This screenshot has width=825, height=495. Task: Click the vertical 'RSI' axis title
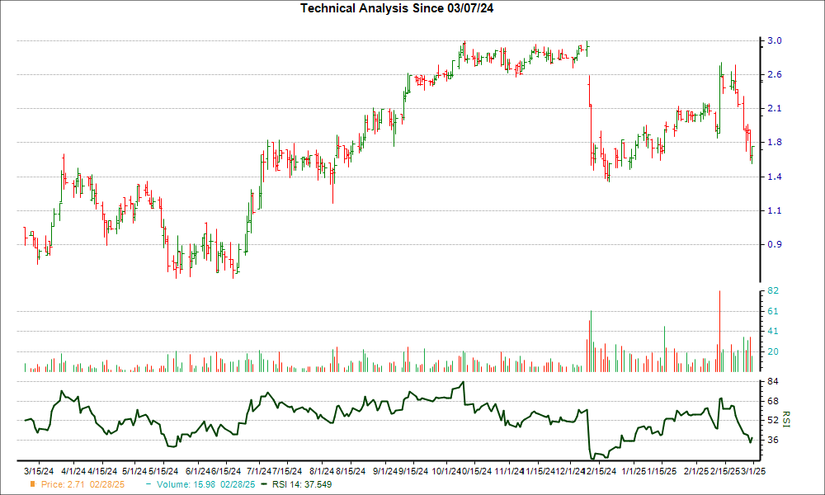786,419
